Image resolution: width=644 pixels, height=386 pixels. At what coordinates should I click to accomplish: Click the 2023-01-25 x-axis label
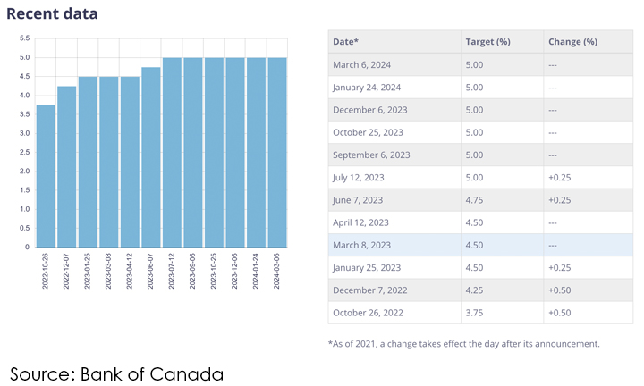tap(88, 273)
